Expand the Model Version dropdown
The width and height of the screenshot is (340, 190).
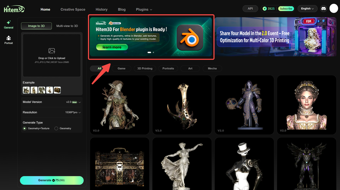click(73, 102)
